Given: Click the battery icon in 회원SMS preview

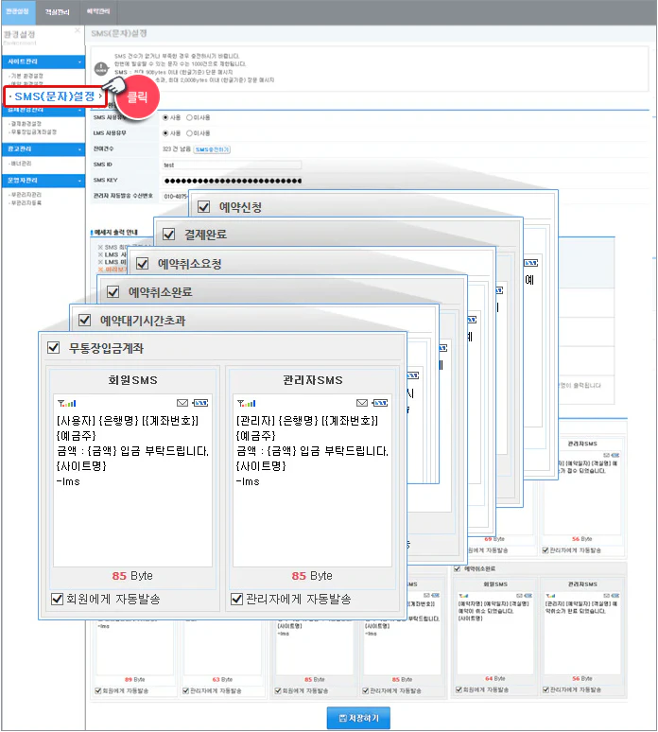Looking at the screenshot, I should coord(200,403).
